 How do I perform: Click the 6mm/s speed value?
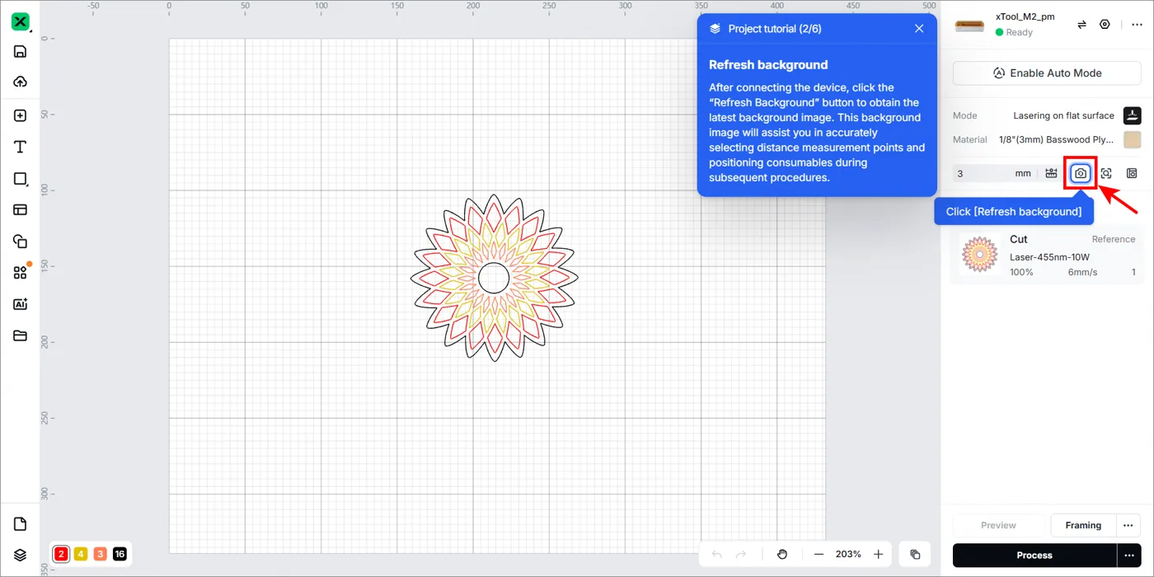coord(1082,272)
